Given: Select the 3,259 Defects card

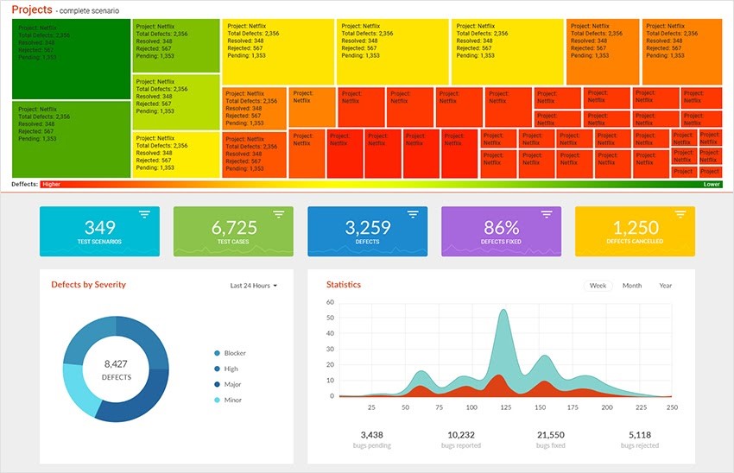Looking at the screenshot, I should click(368, 231).
